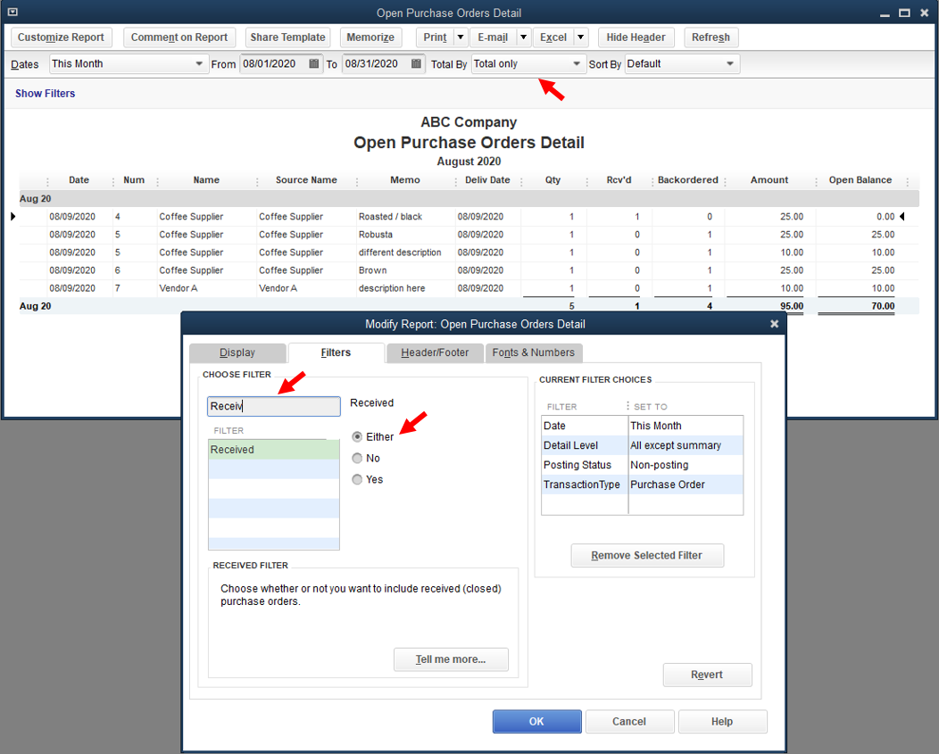Click the Show Filters link
Viewport: 939px width, 754px height.
tap(45, 93)
